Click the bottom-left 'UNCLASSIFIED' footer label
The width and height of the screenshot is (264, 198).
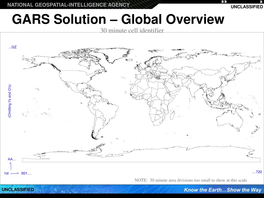point(18,189)
